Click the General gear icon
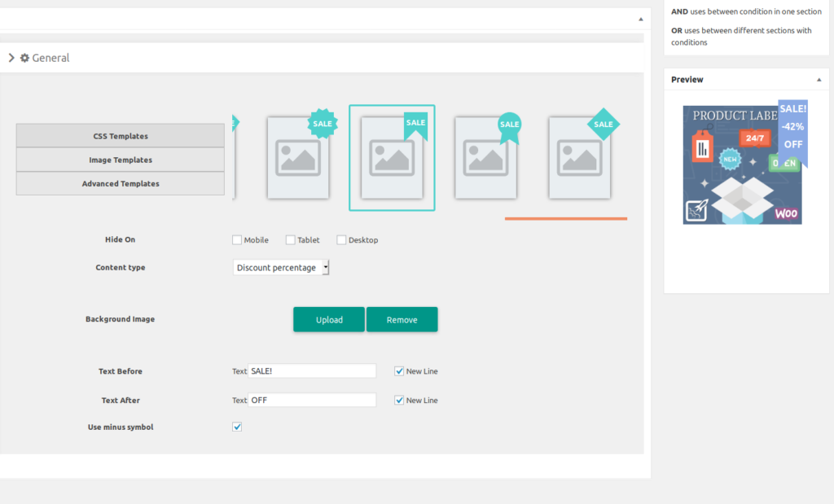Image resolution: width=834 pixels, height=504 pixels. tap(24, 58)
